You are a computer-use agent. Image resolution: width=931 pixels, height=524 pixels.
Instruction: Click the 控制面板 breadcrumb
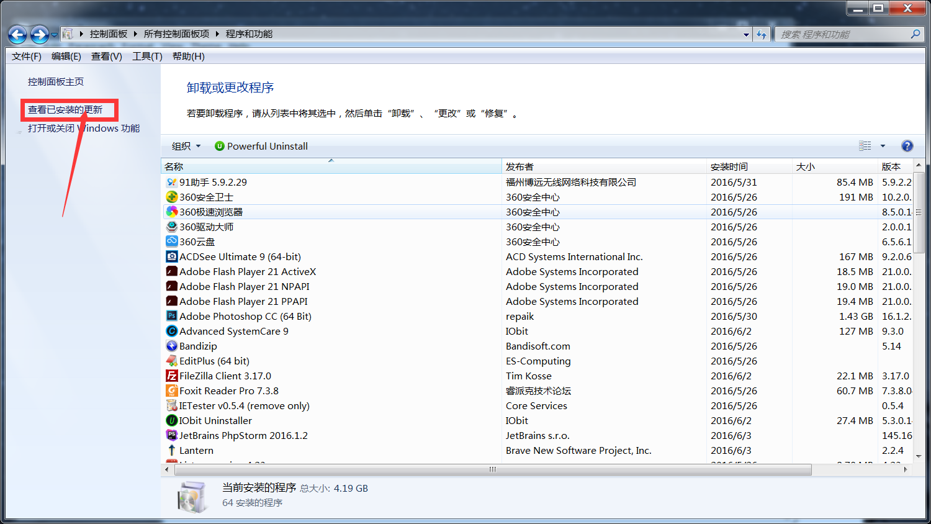click(x=109, y=34)
